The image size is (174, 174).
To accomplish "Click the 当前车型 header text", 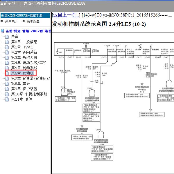I will (43, 3).
